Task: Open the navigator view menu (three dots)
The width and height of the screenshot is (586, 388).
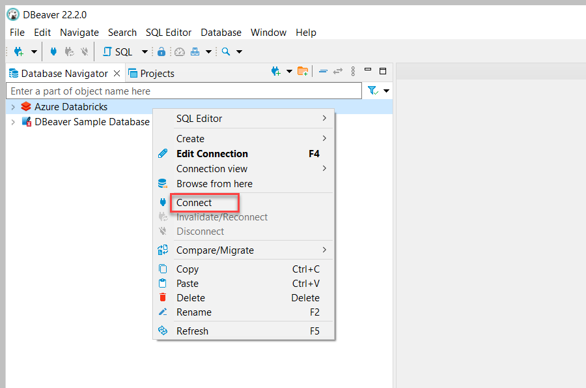Action: point(353,71)
